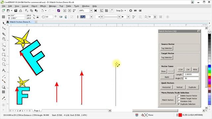Select the Transparency checkerboard tool

pyautogui.click(x=4, y=92)
